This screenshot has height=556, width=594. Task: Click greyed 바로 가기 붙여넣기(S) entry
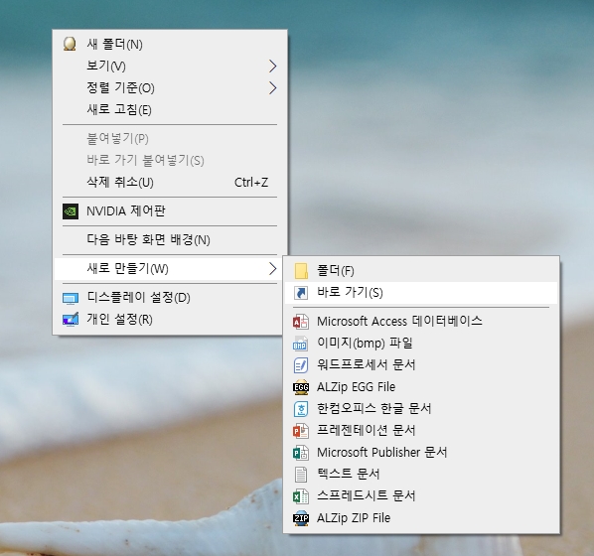pos(170,161)
